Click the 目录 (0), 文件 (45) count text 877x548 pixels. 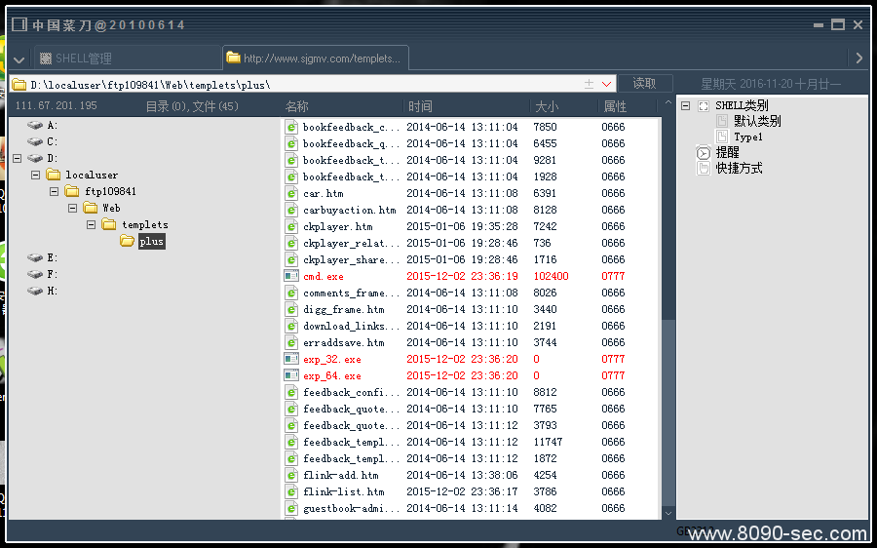(192, 106)
